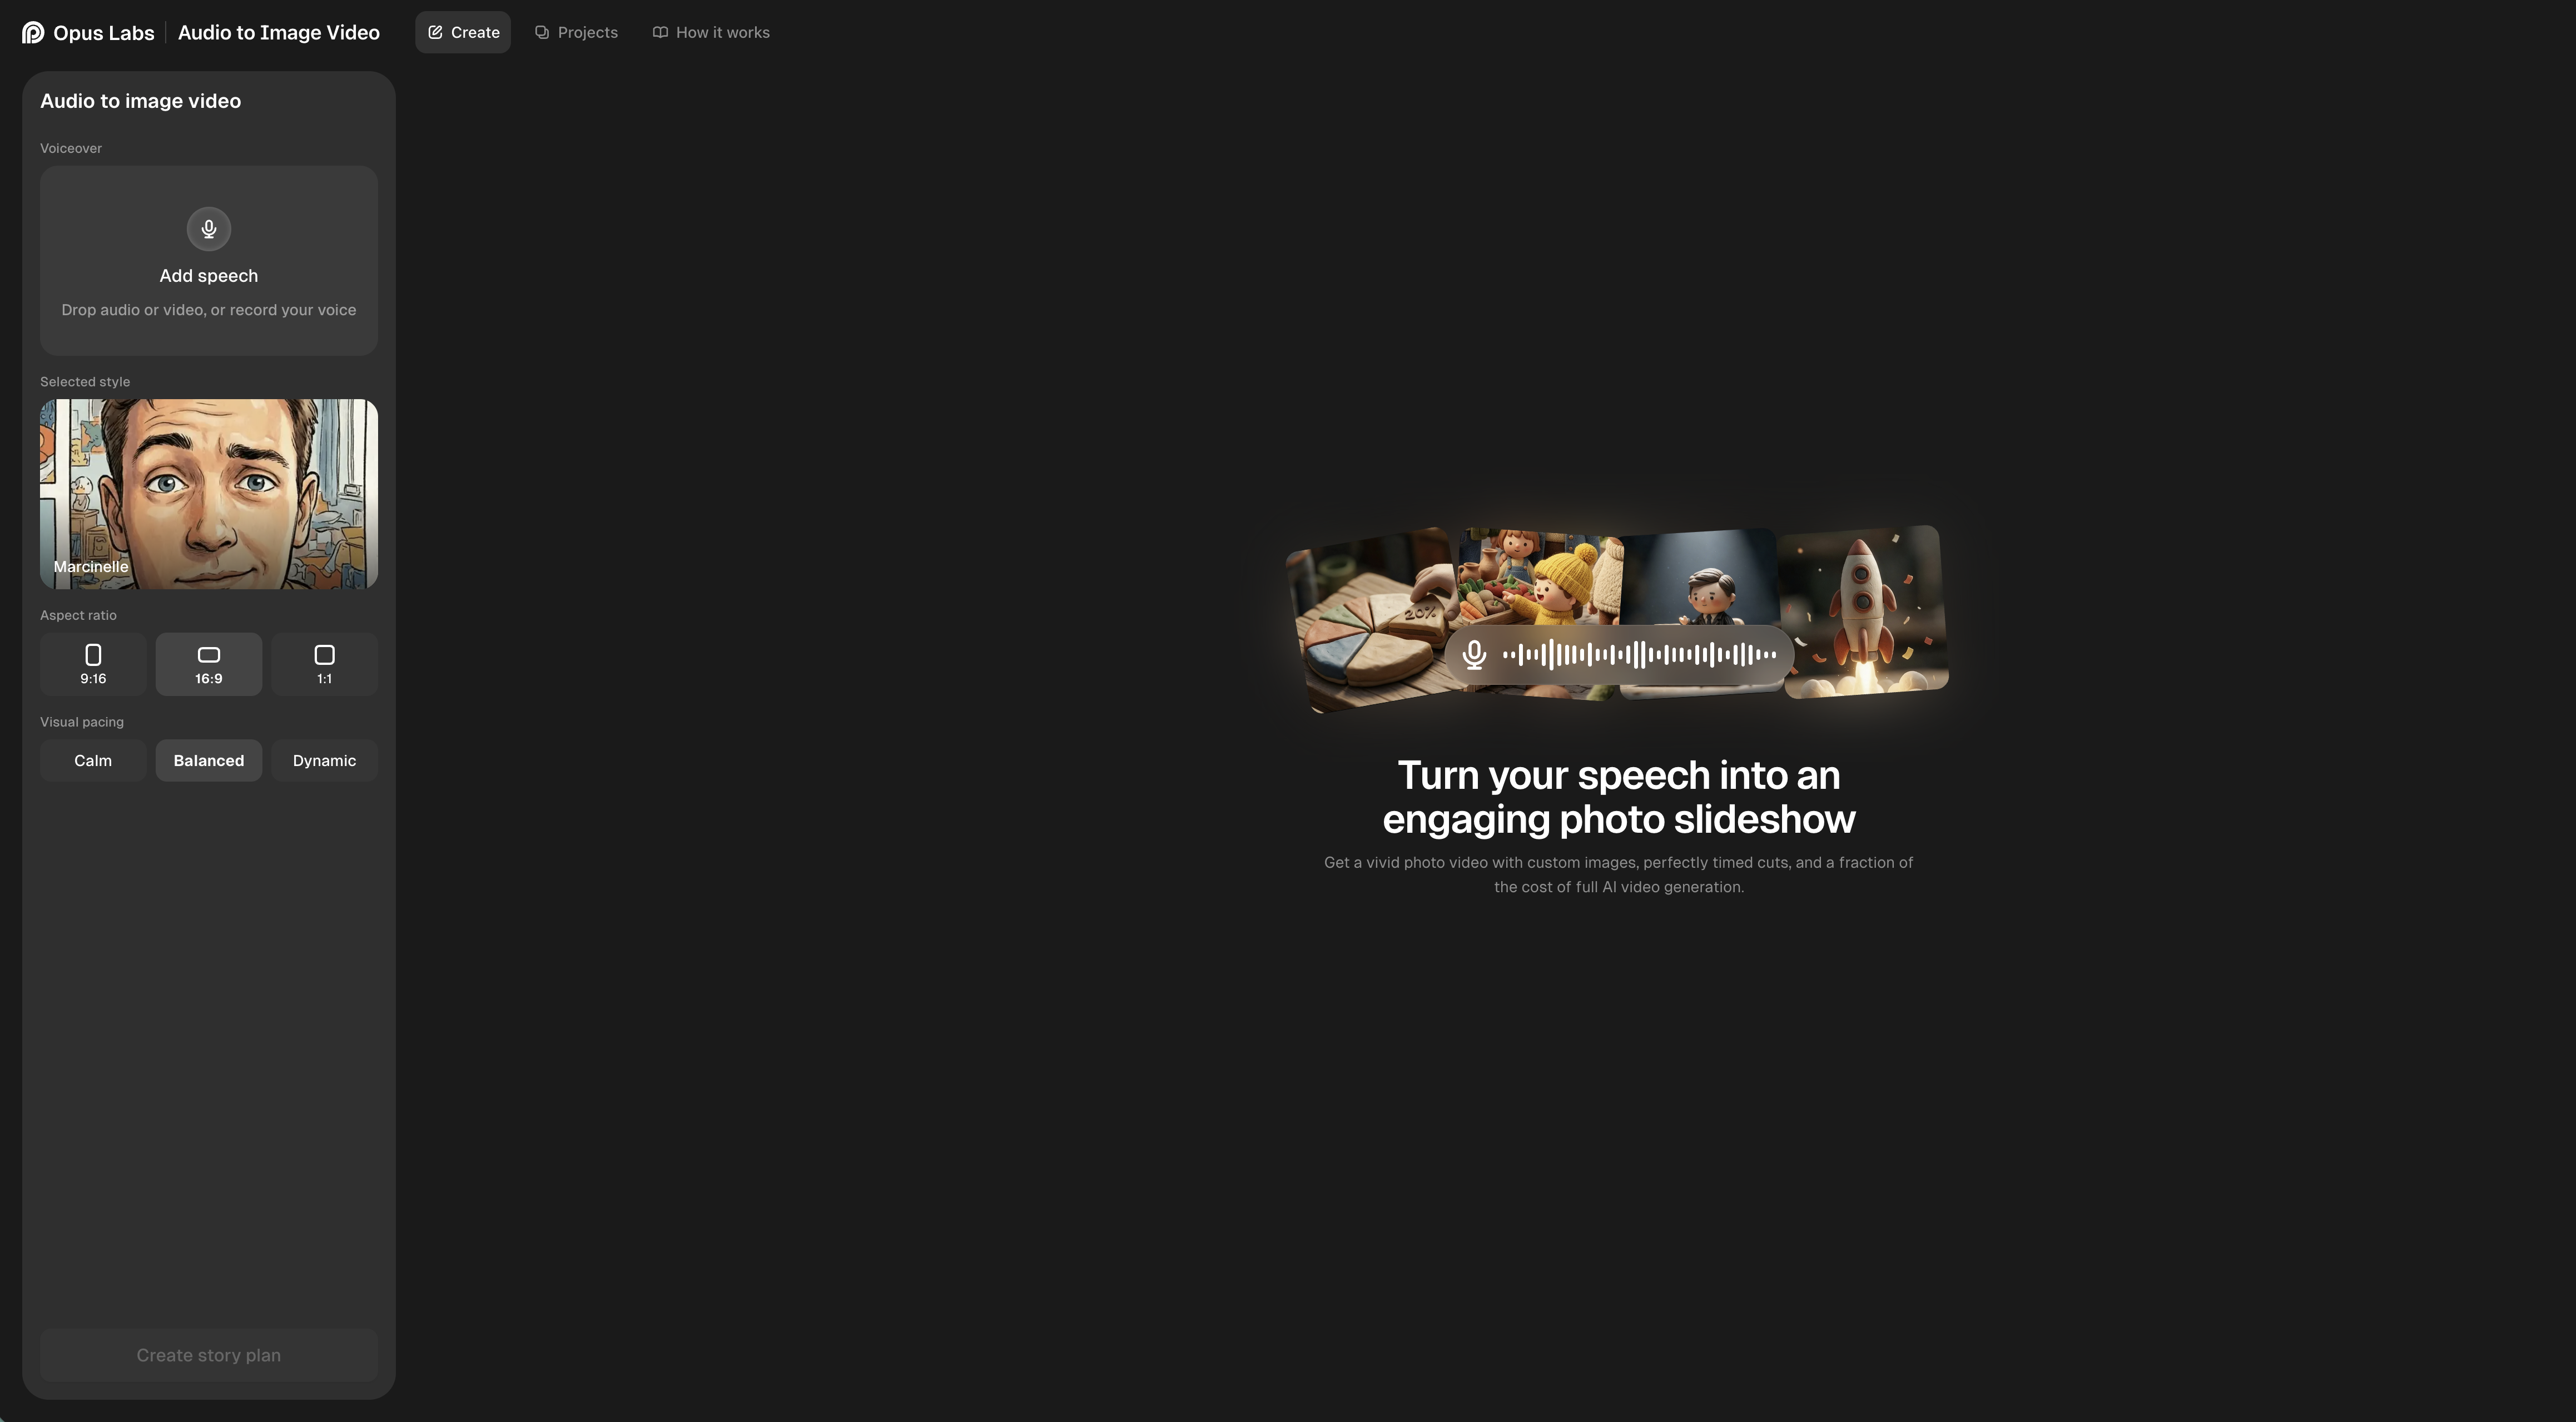Open the How it works tab
This screenshot has height=1422, width=2576.
(711, 32)
